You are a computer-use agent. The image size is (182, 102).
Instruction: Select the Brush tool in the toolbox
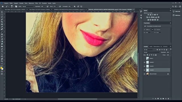(2, 32)
